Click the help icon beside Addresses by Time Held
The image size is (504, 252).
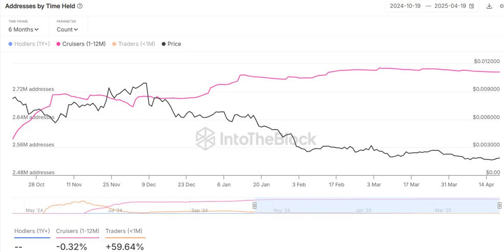point(79,6)
